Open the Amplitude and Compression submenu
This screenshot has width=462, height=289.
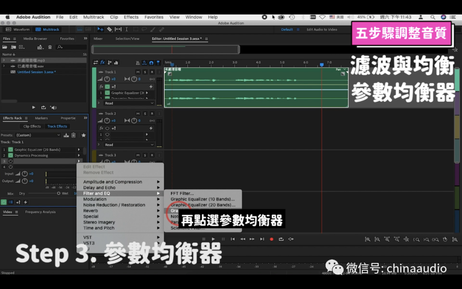[121, 182]
